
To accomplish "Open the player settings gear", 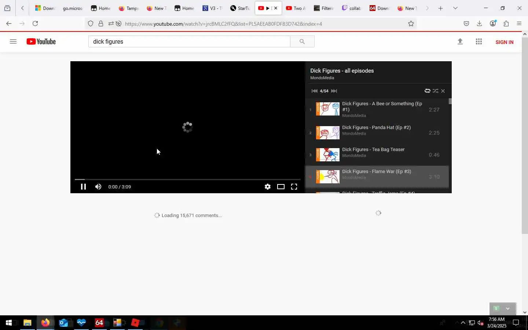I will (x=268, y=187).
